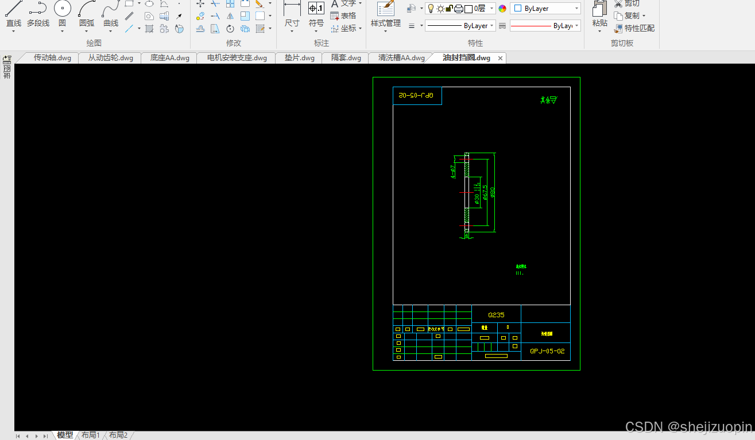This screenshot has height=440, width=755.
Task: Open the color wheel picker
Action: click(x=502, y=9)
